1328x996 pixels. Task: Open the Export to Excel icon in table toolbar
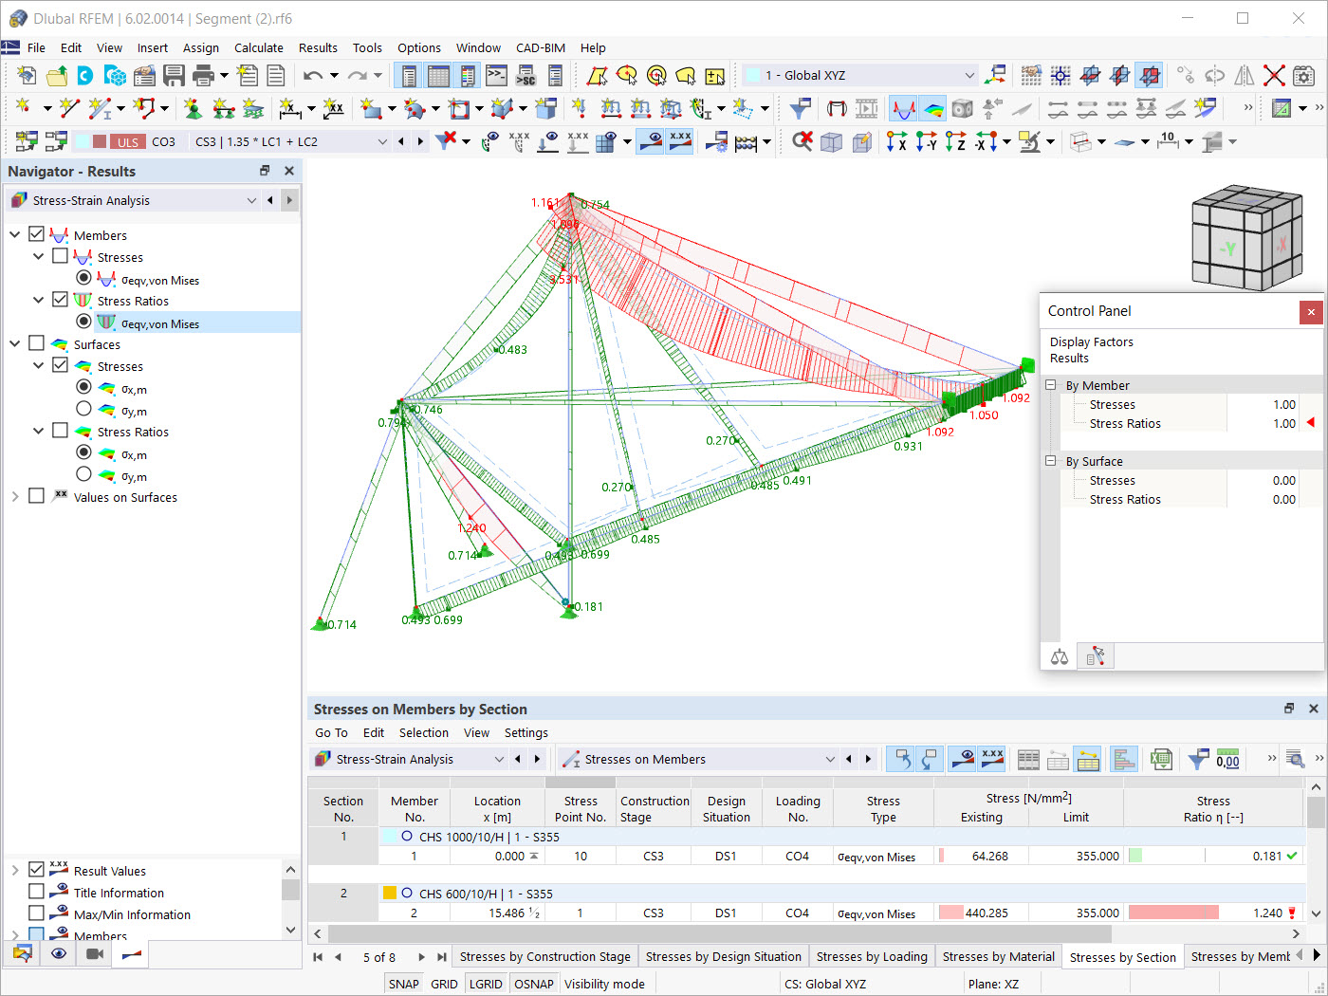pos(1161,759)
